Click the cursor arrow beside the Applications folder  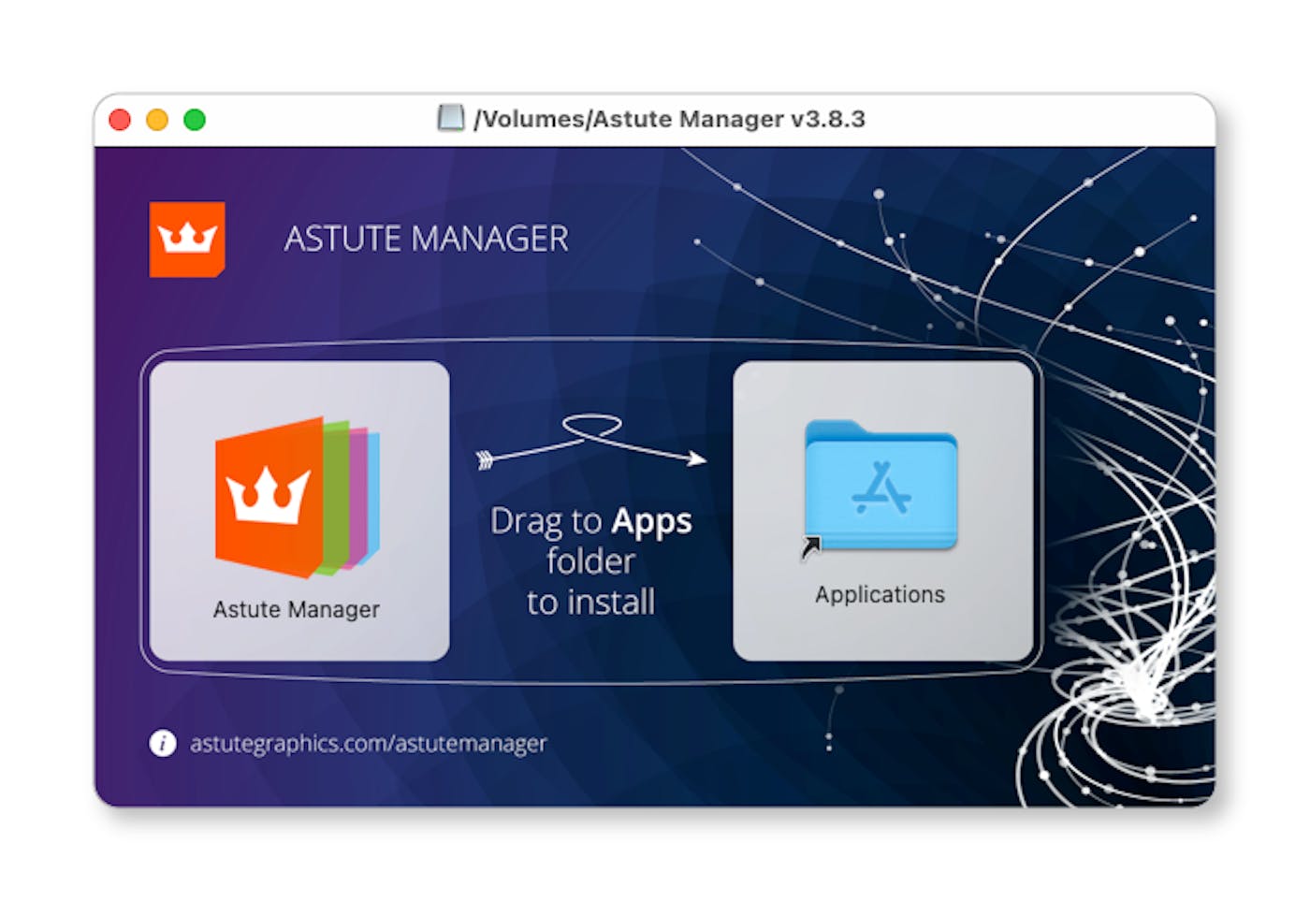coord(812,547)
